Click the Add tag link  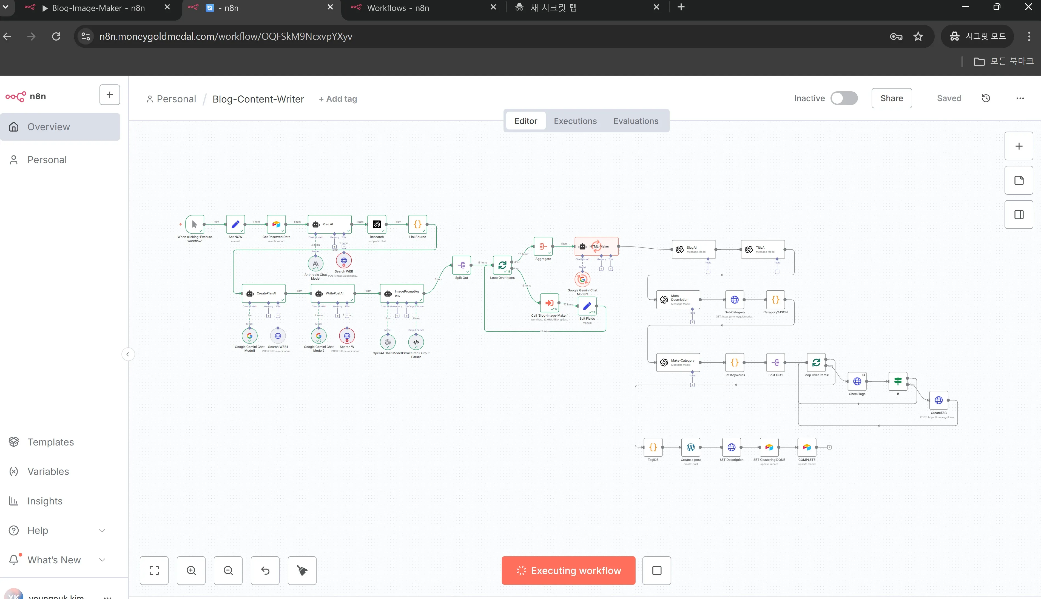(338, 99)
